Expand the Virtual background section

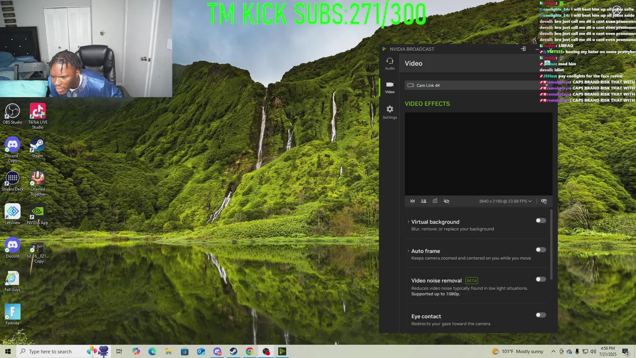[x=408, y=222]
